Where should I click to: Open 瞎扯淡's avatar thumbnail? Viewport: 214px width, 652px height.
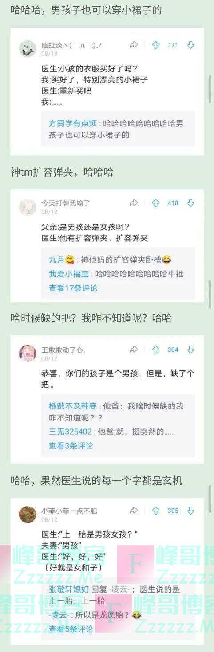[x=28, y=48]
